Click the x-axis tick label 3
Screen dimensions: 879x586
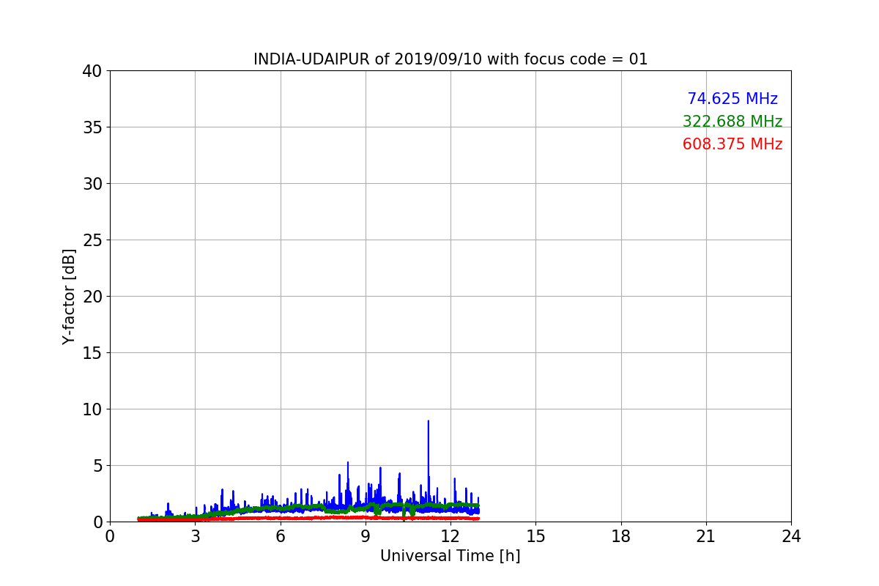pos(195,536)
